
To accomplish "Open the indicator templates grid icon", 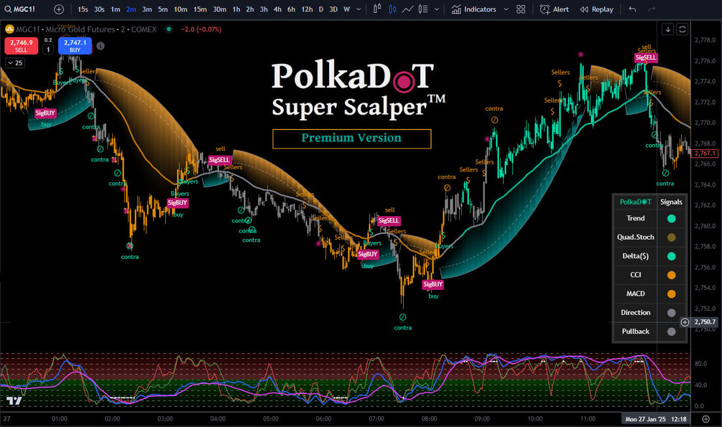I will pos(521,9).
